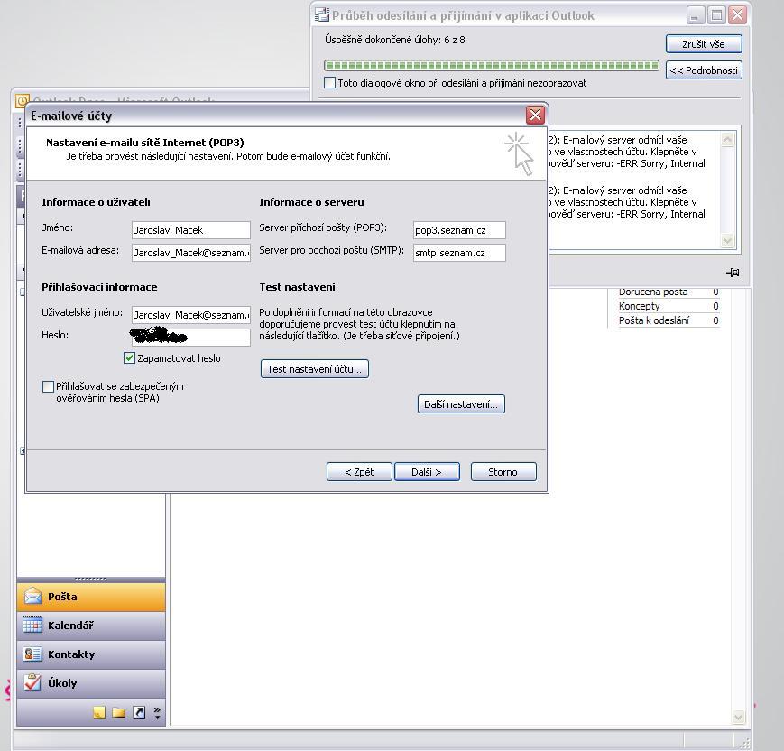Click pushpin icon in progress dialog
Screen dimensions: 784x751
click(732, 273)
